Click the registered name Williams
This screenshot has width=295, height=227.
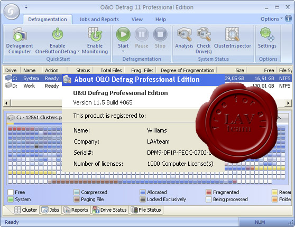pyautogui.click(x=157, y=130)
